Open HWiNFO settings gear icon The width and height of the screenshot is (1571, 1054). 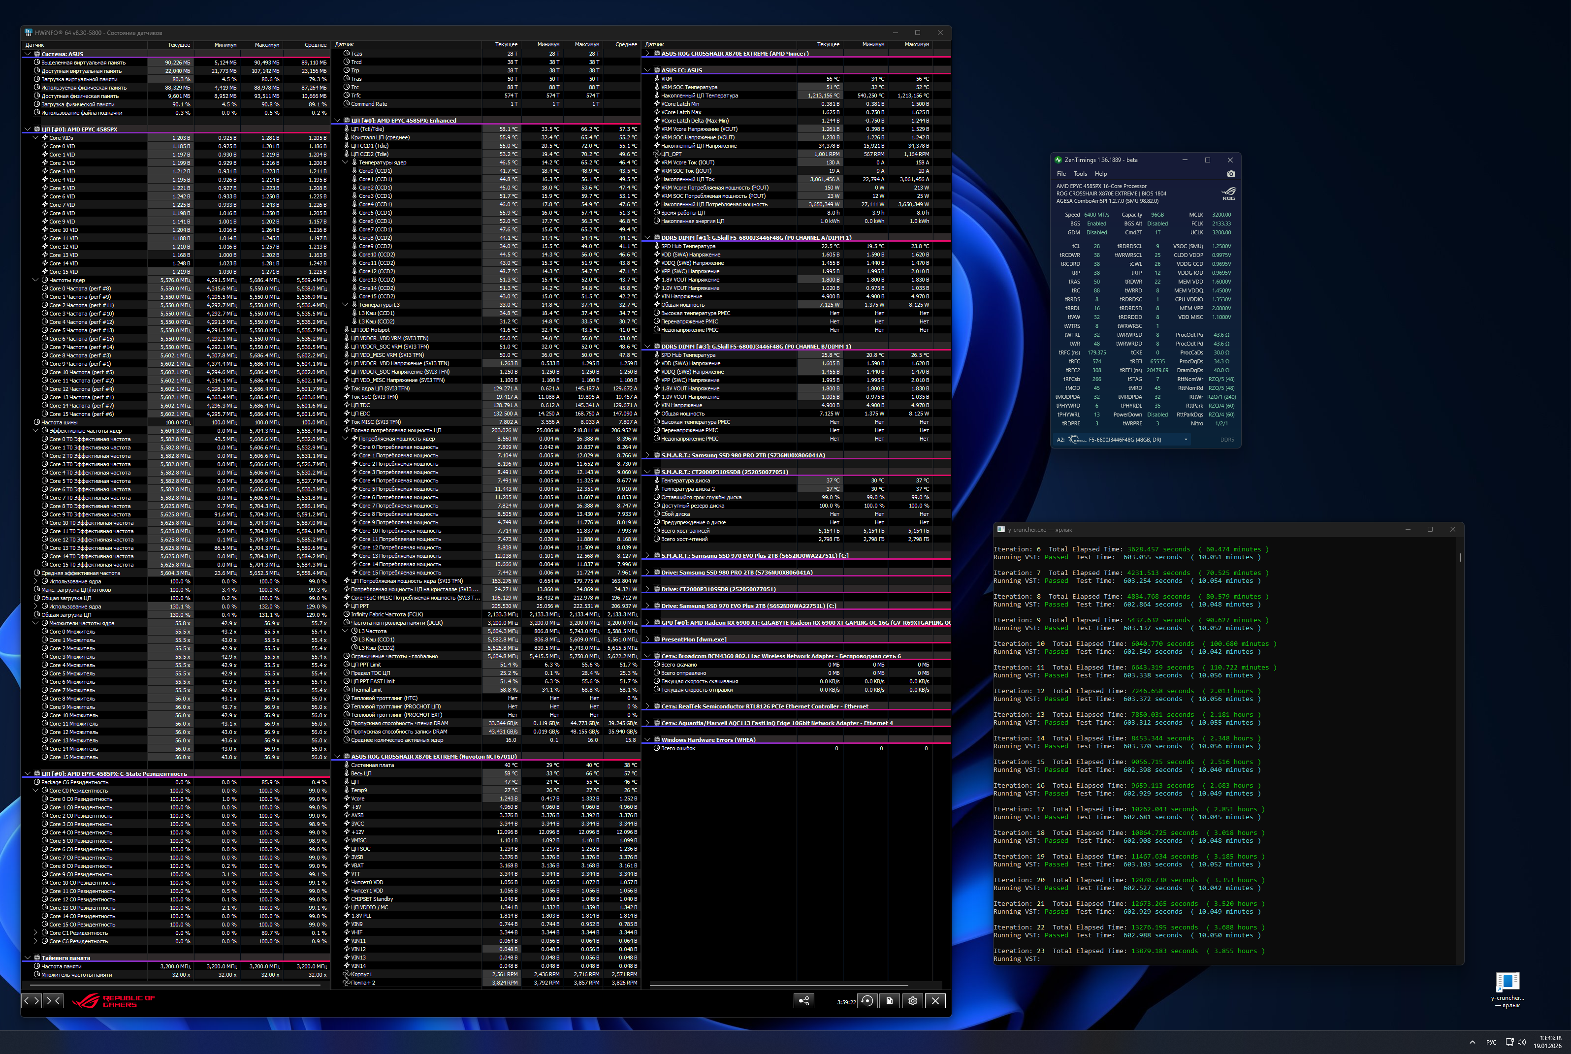click(912, 1001)
